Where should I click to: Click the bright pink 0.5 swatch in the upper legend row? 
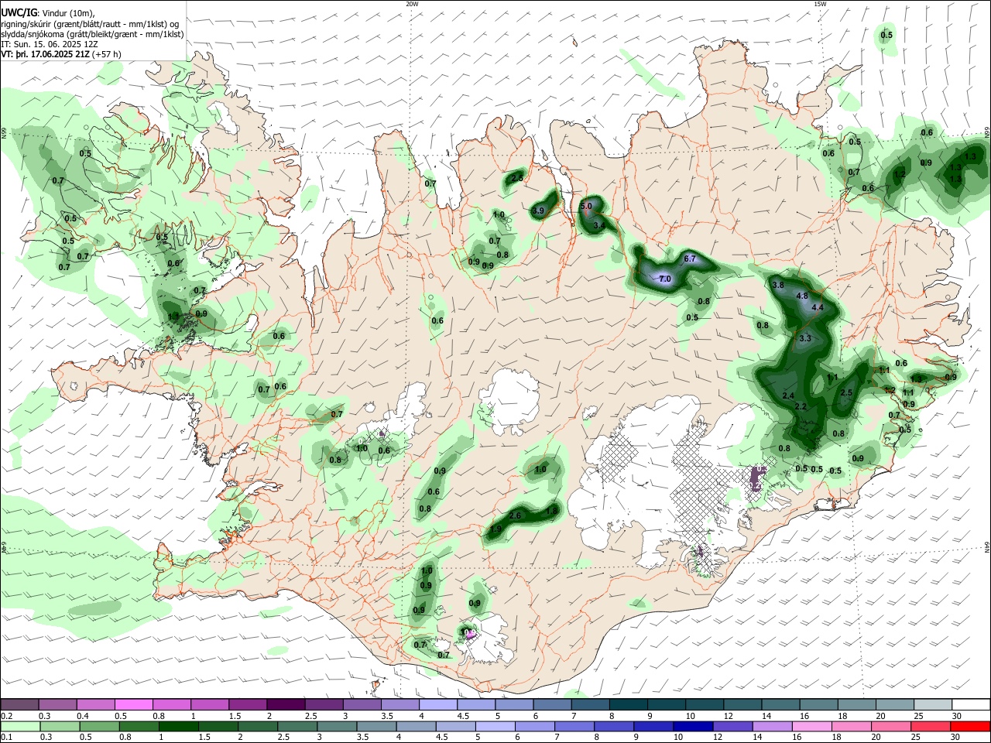click(133, 705)
